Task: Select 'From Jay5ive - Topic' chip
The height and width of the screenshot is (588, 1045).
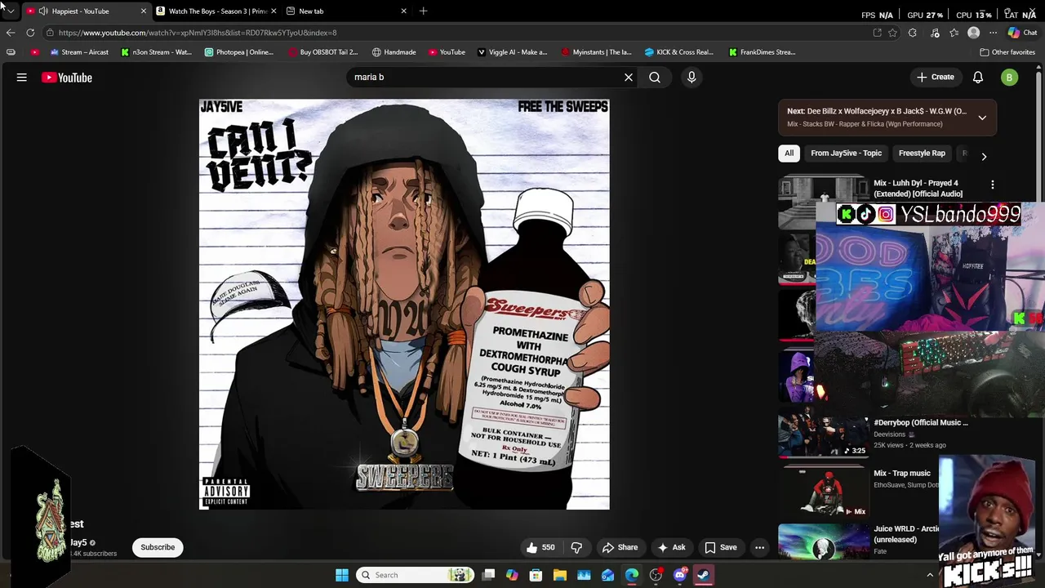Action: coord(847,154)
